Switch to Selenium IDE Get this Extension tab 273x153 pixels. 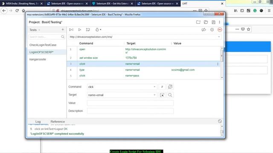click(x=112, y=3)
